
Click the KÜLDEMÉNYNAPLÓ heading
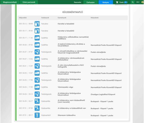point(72,12)
